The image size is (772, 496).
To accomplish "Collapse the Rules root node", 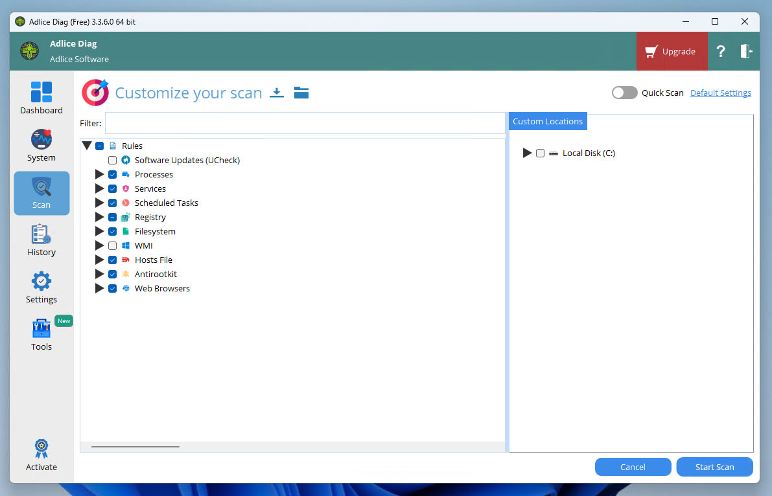I will coord(87,146).
